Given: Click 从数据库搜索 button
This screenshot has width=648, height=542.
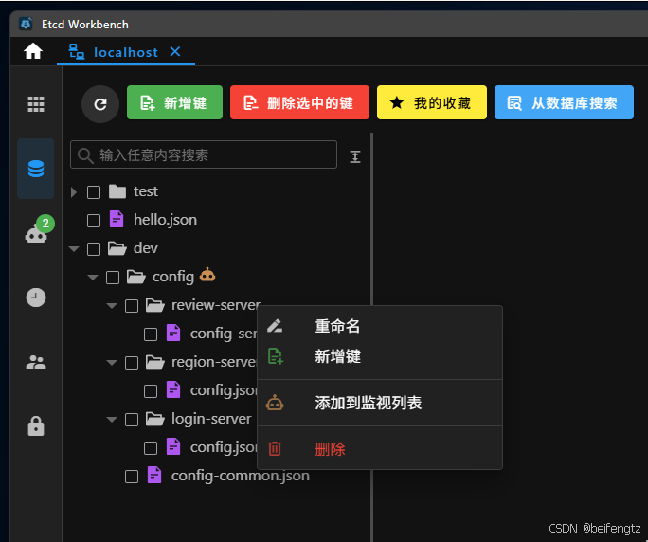Looking at the screenshot, I should [564, 102].
